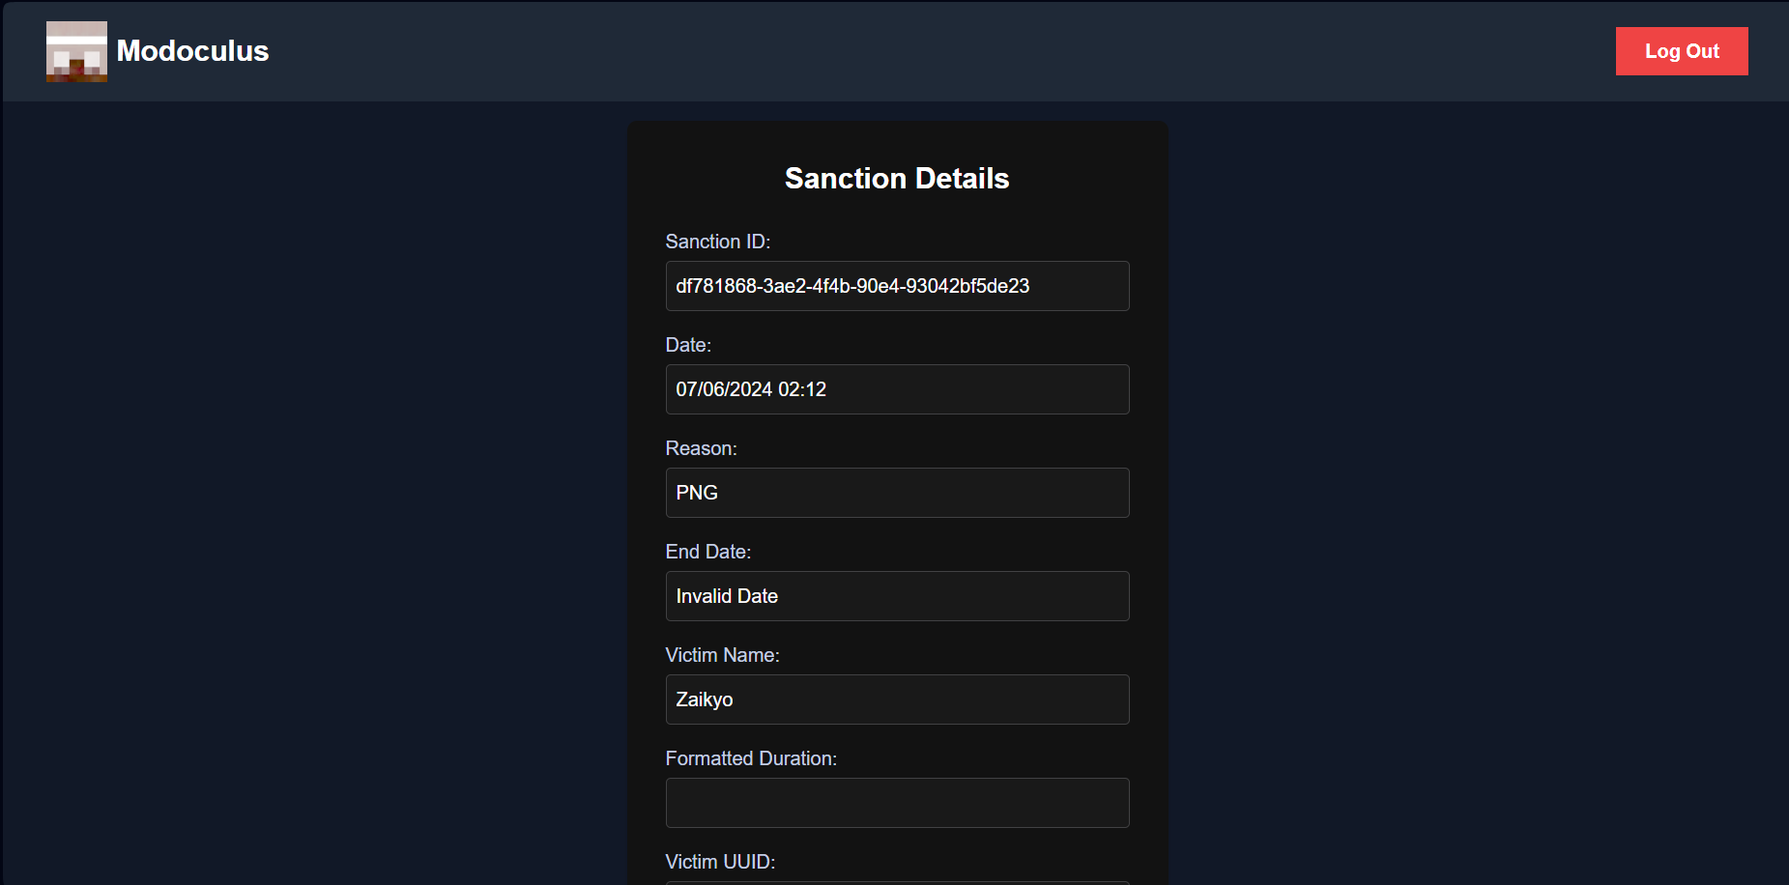Click the Formatted Duration label
This screenshot has width=1789, height=885.
point(751,758)
